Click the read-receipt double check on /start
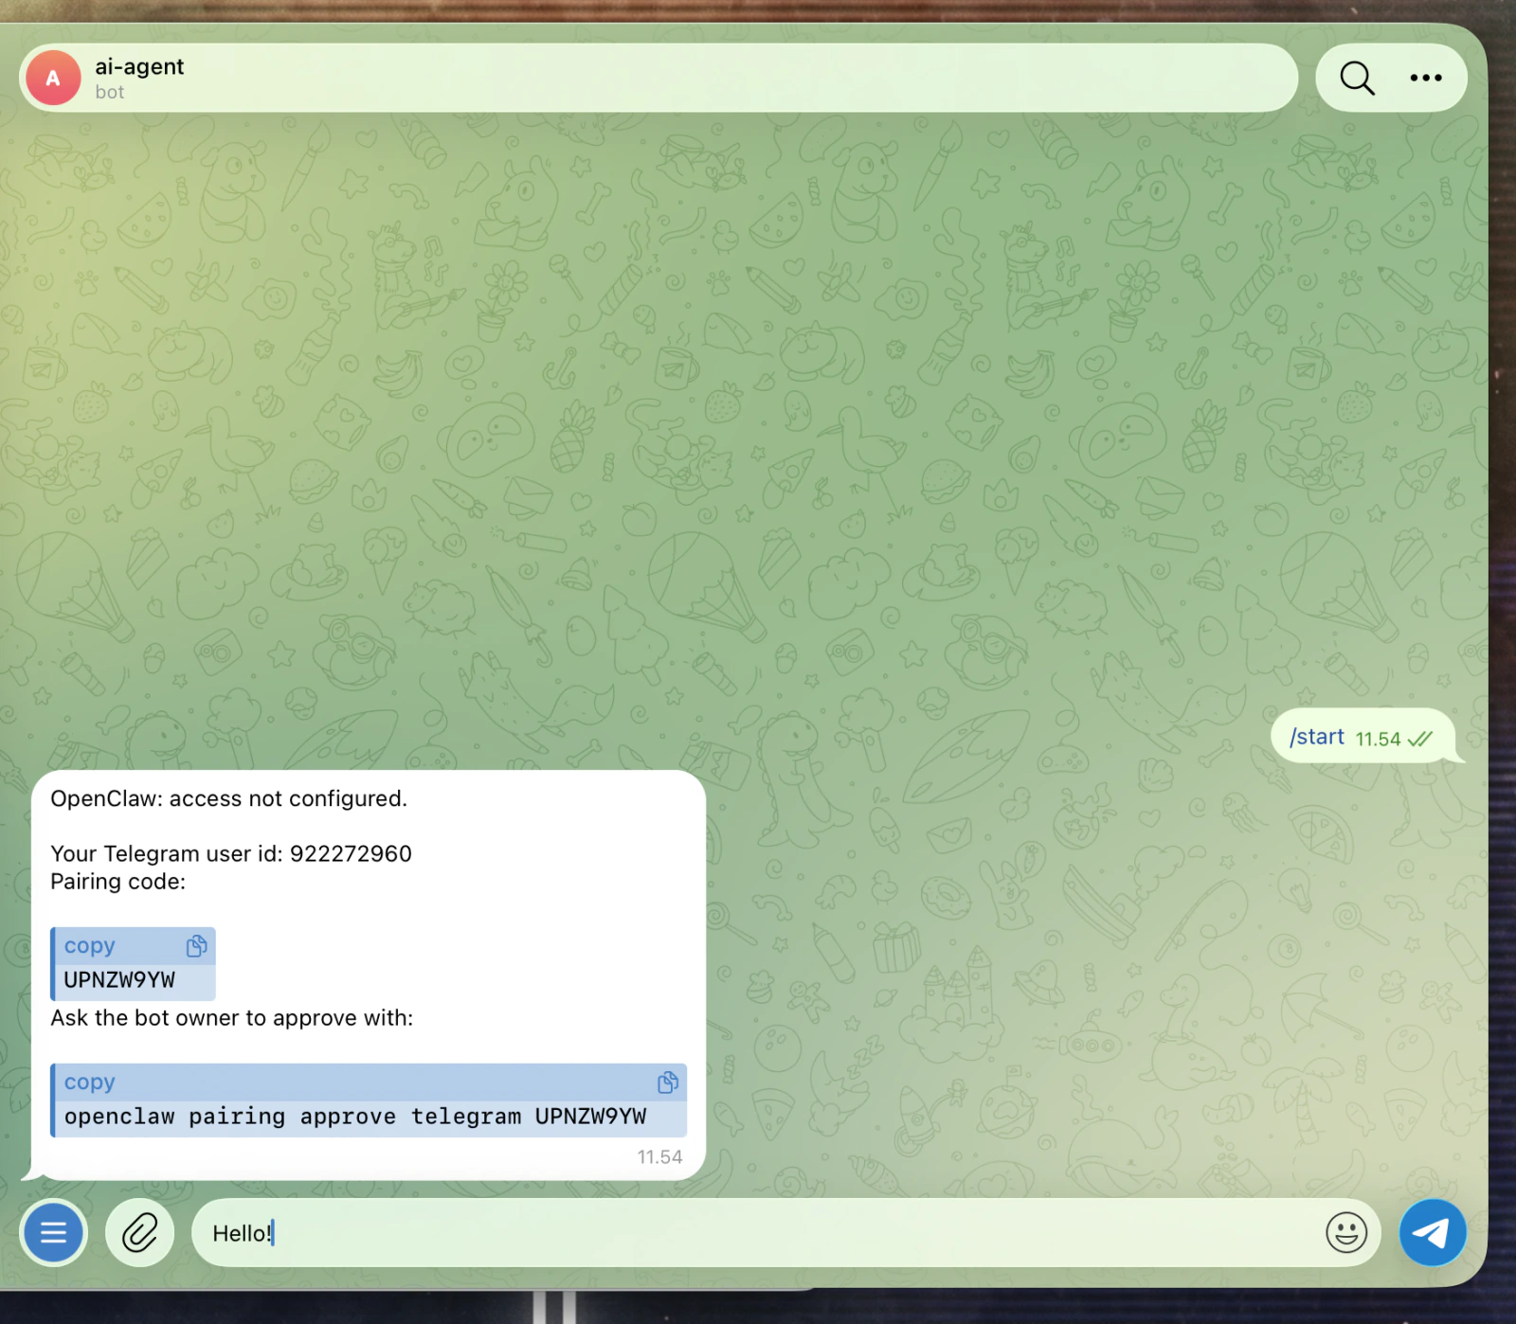The image size is (1516, 1324). tap(1419, 739)
